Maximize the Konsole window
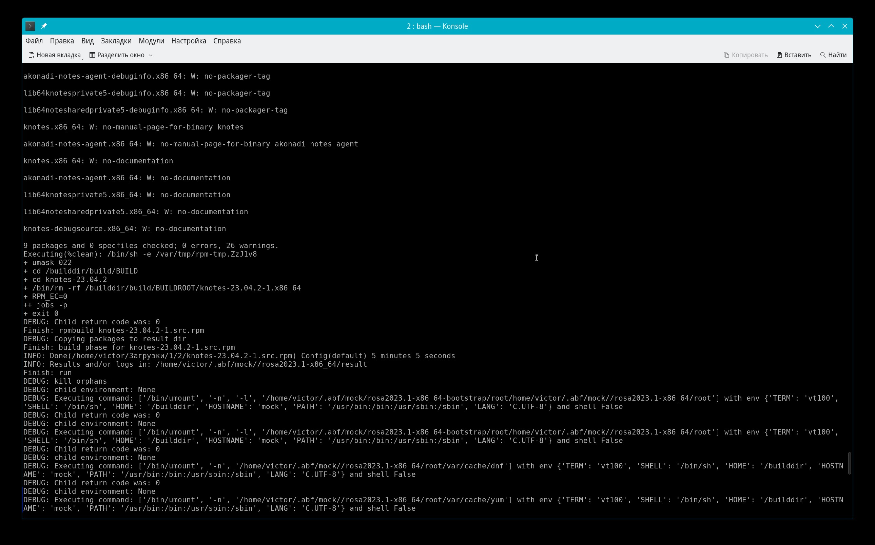This screenshot has height=545, width=875. 831,26
